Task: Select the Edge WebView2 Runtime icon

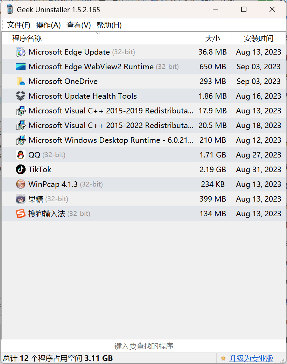Action: [21, 66]
